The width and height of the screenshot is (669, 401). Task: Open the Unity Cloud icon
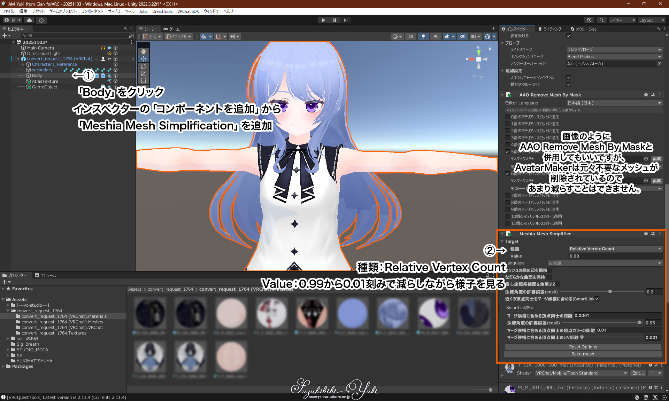coord(29,20)
